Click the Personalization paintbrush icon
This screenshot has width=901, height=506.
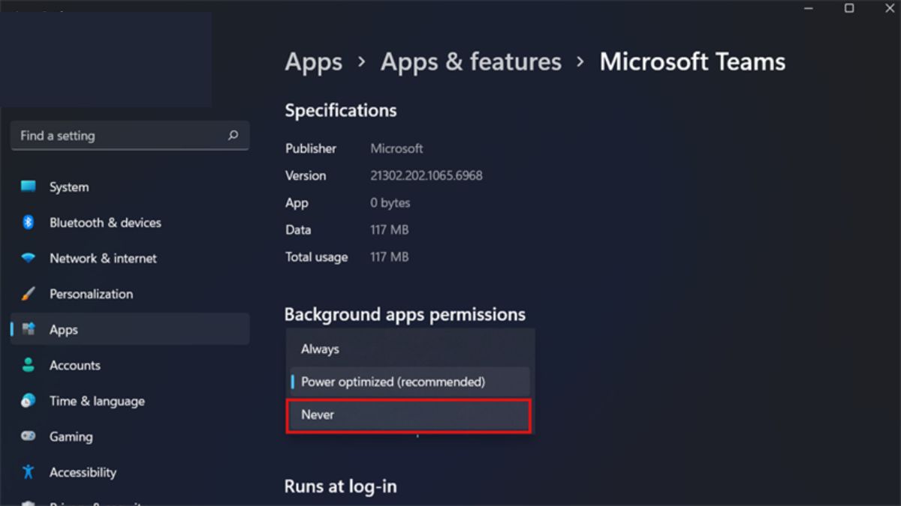[x=29, y=294]
